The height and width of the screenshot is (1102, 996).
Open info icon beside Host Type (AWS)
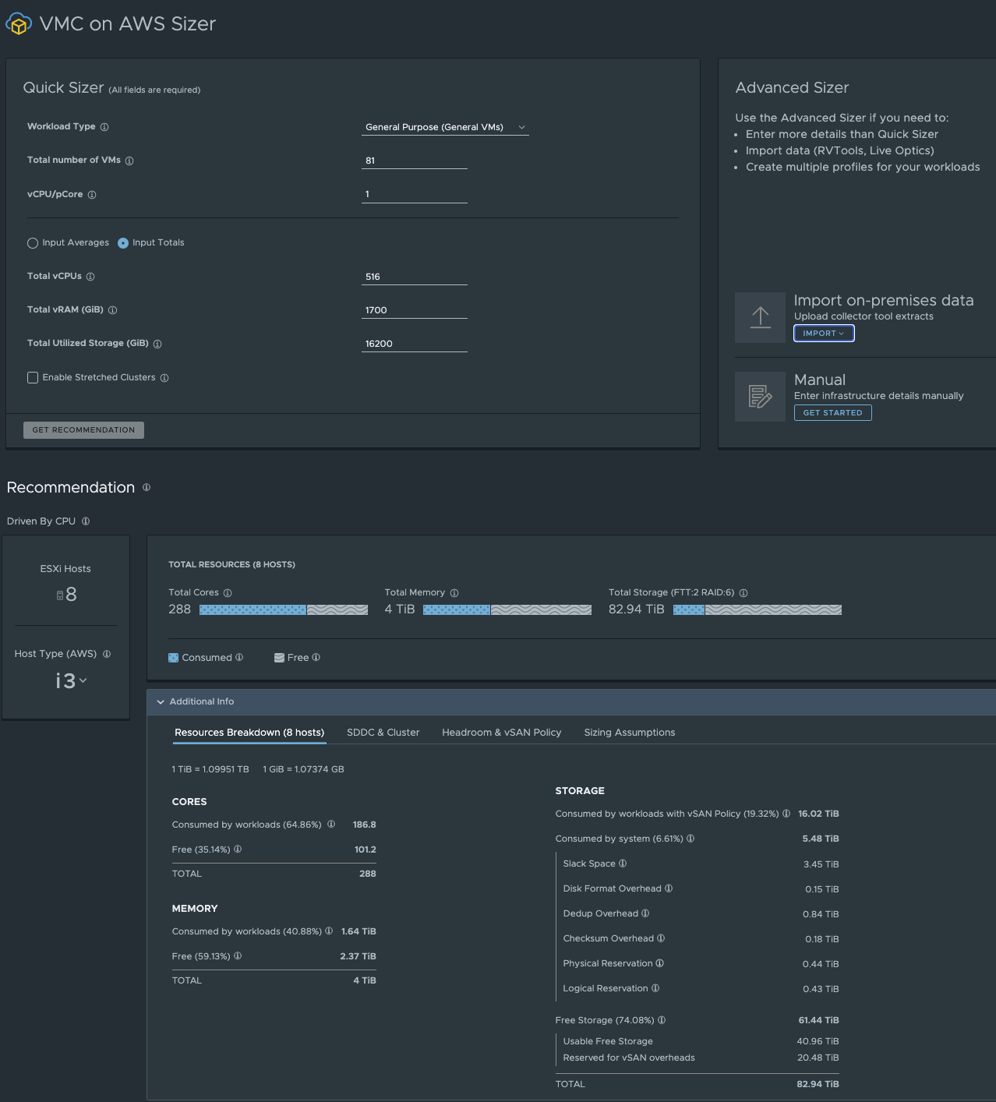[x=107, y=654]
